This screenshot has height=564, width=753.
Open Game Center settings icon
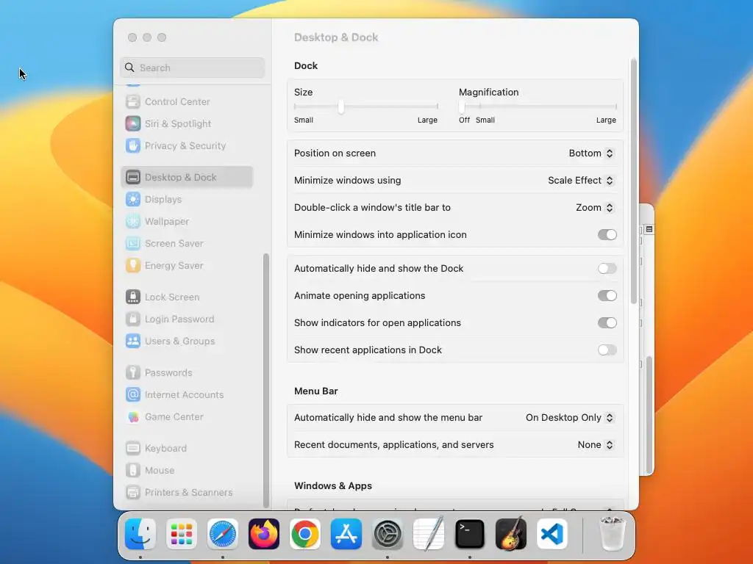pos(133,417)
